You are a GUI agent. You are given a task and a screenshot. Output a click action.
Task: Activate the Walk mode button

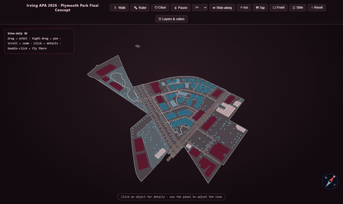point(119,8)
